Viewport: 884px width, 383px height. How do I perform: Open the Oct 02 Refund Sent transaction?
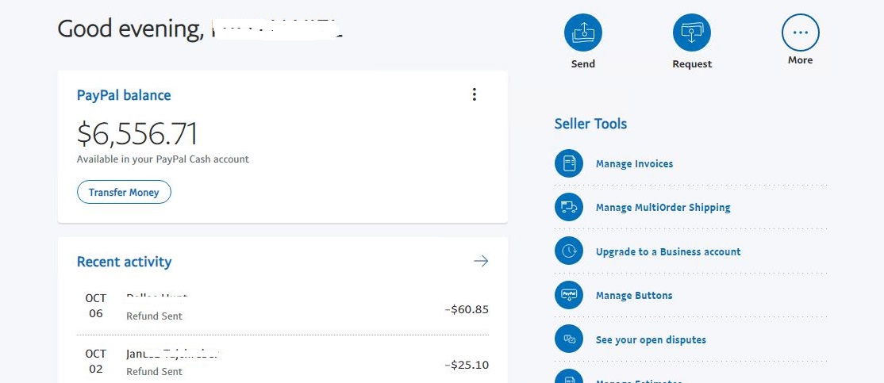point(283,363)
